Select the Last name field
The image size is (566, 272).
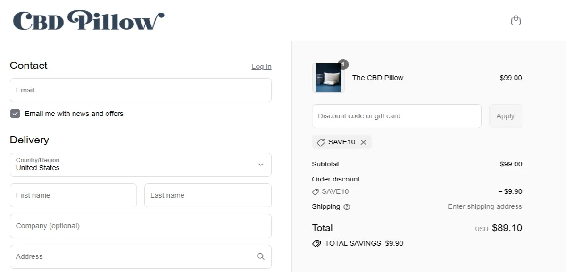(208, 195)
